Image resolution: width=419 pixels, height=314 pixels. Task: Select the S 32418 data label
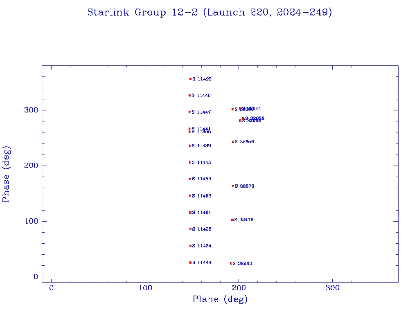click(244, 220)
